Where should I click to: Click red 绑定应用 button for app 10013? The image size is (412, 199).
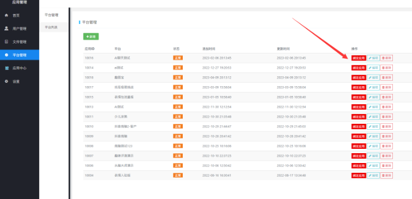359,107
